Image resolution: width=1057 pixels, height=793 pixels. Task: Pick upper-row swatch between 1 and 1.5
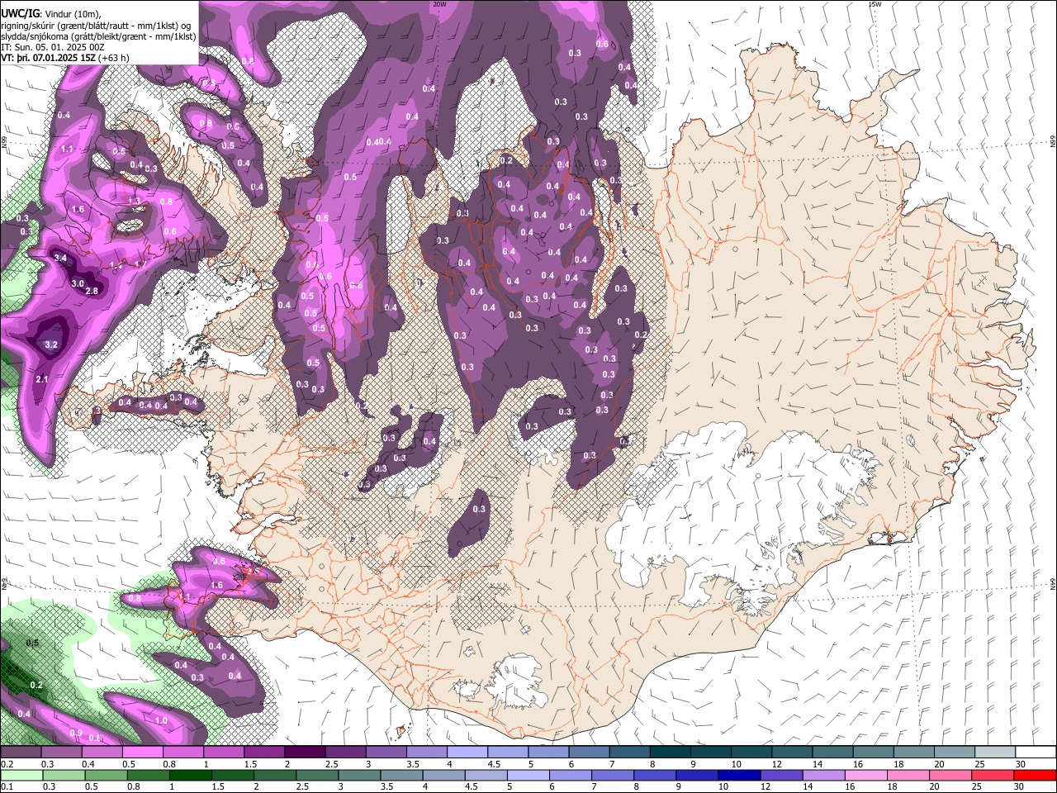pyautogui.click(x=224, y=753)
